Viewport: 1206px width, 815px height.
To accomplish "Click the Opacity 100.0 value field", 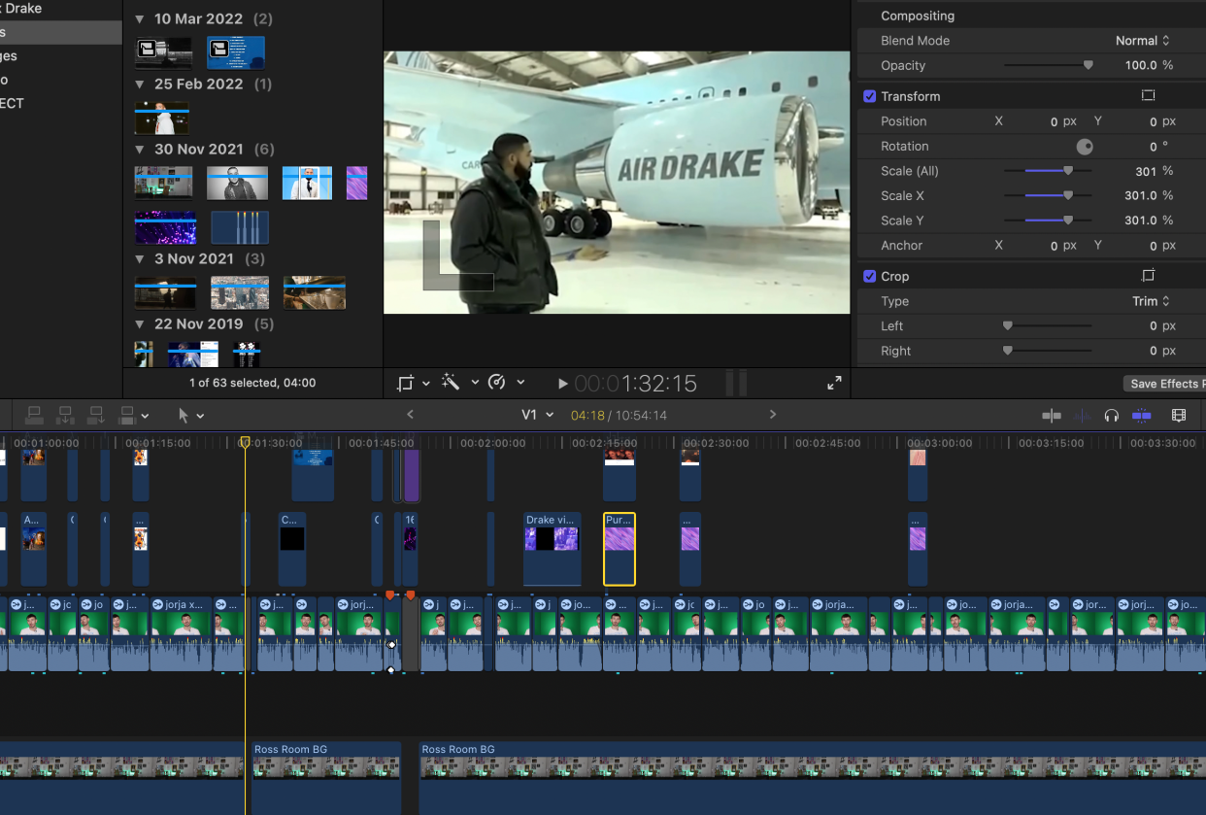I will (x=1141, y=65).
